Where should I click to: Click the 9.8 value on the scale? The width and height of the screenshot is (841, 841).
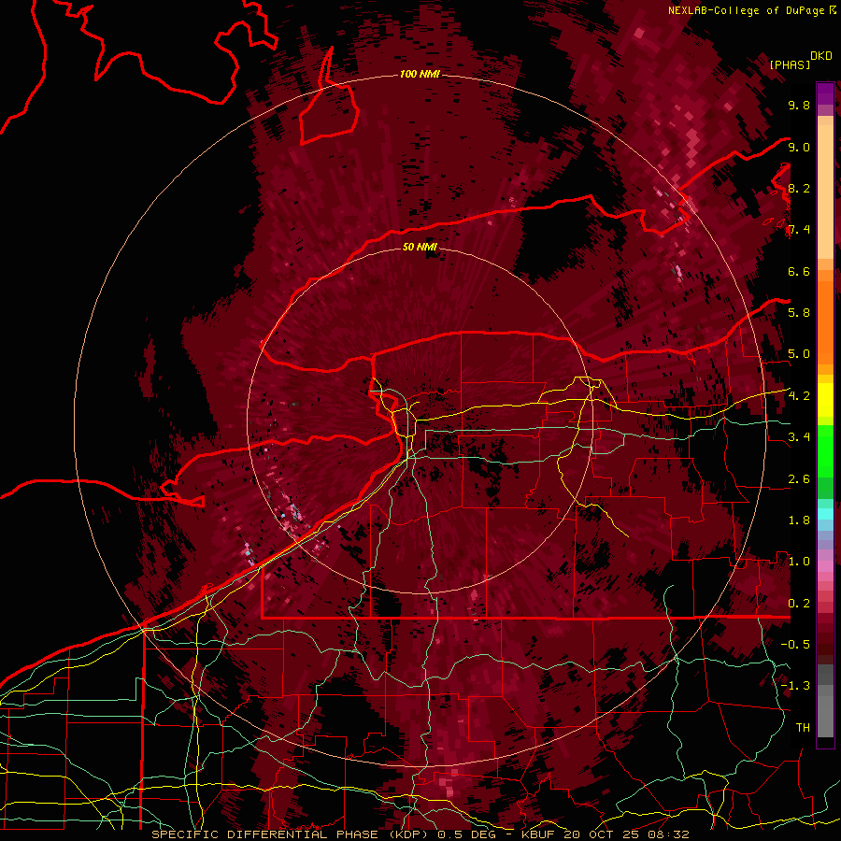click(799, 105)
